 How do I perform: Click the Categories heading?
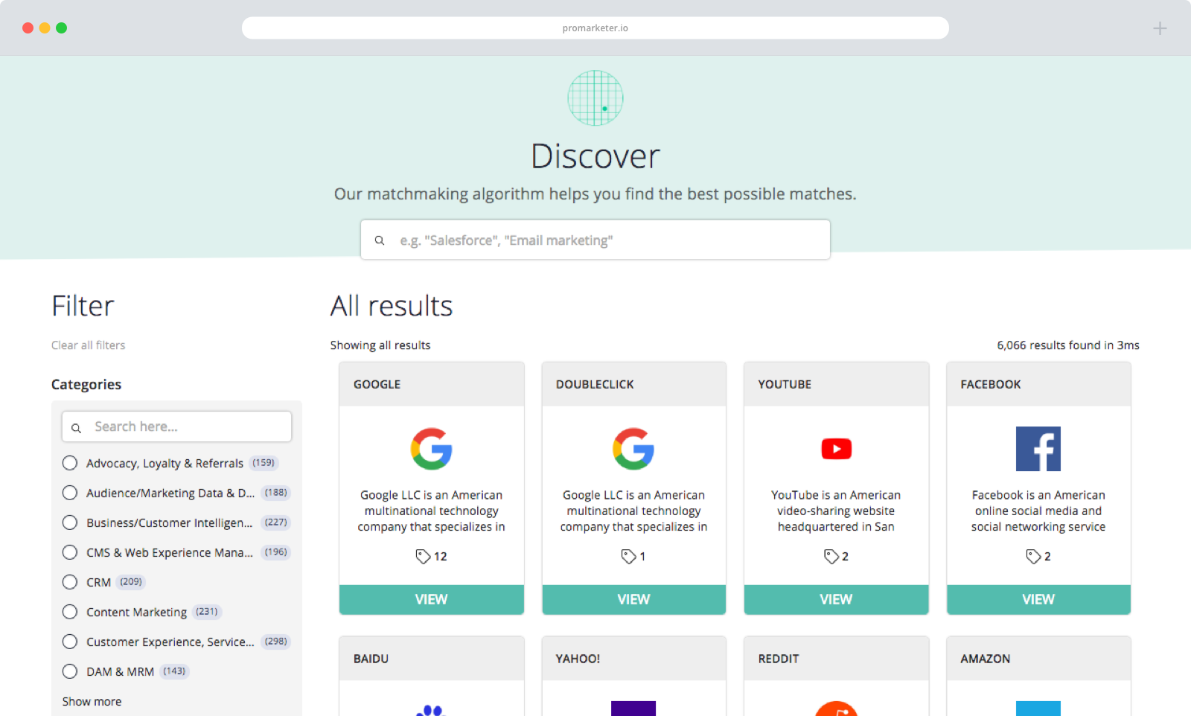coord(86,385)
